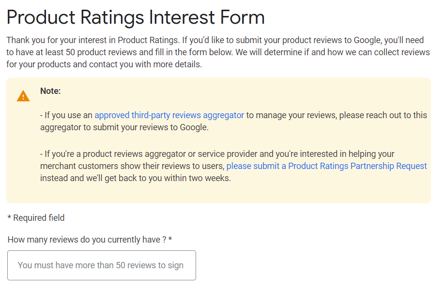
Task: Click the 'How many reviews' question label
Action: [x=87, y=240]
